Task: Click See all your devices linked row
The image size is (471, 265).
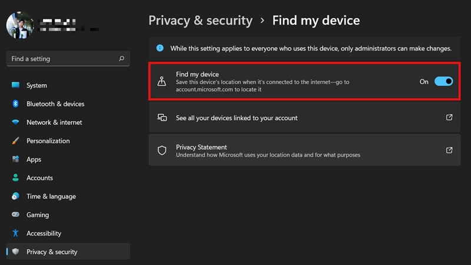Action: tap(237, 118)
